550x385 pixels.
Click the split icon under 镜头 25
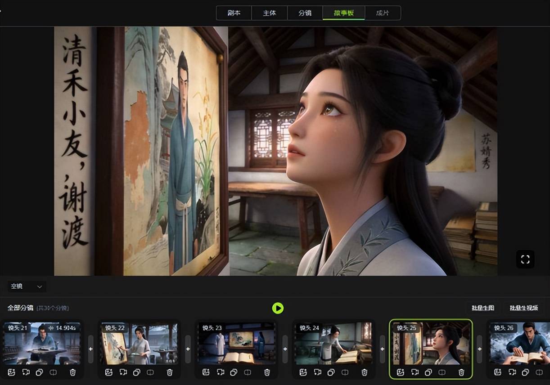pos(442,372)
